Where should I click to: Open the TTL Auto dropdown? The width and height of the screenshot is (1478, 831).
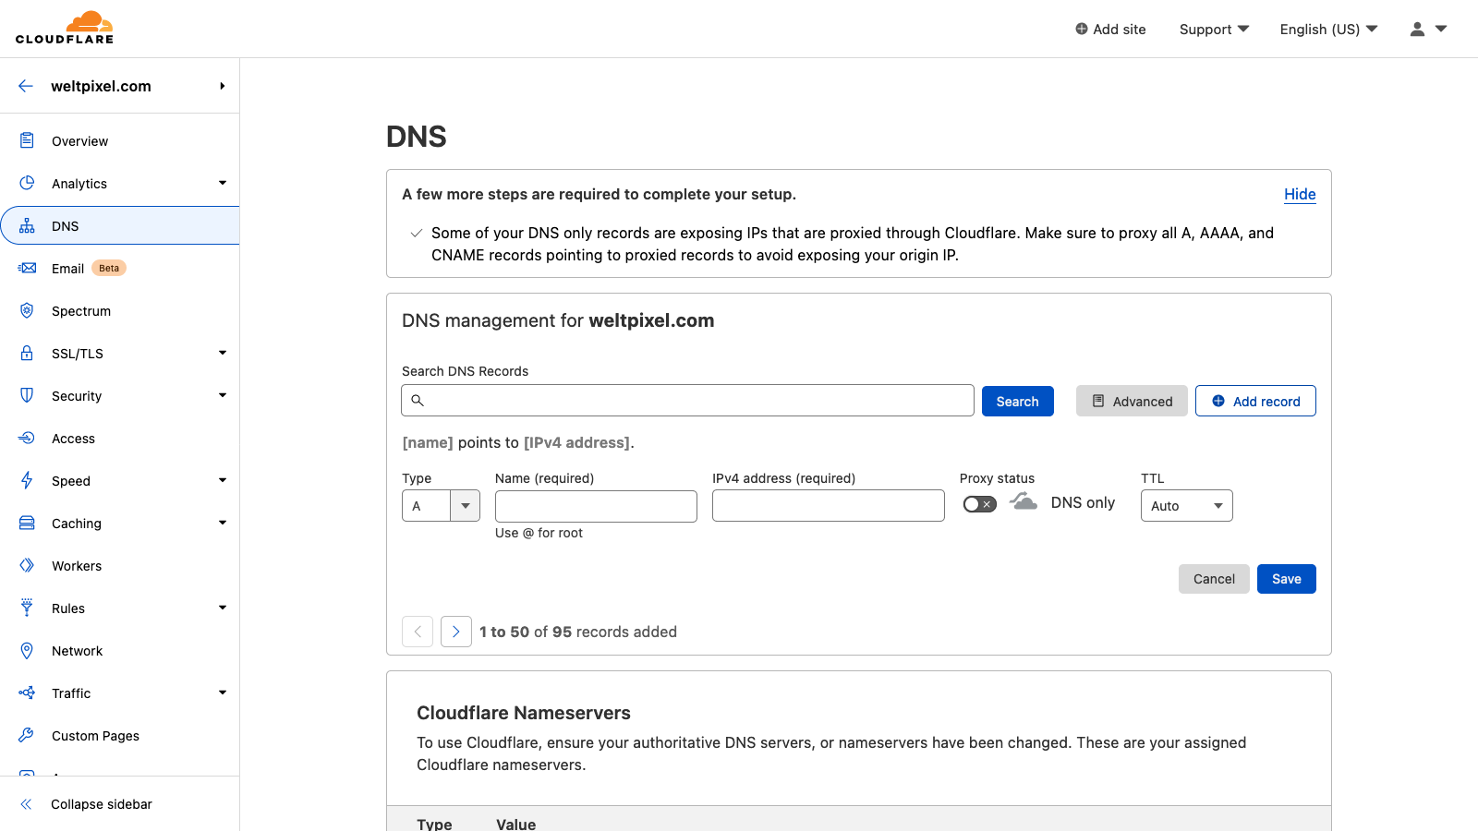[1186, 506]
